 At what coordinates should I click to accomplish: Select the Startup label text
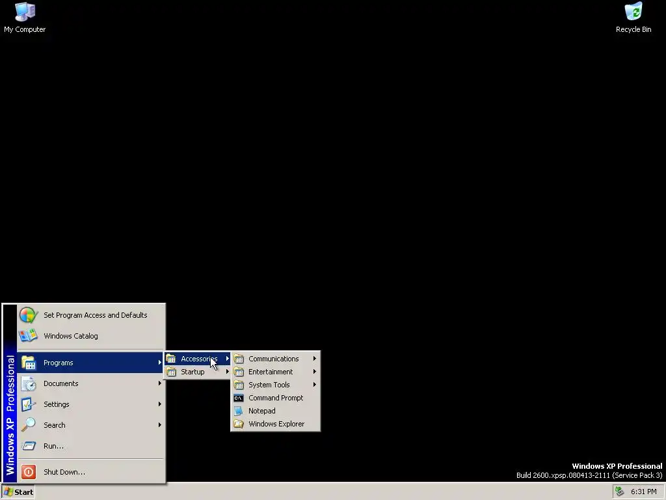pyautogui.click(x=193, y=372)
